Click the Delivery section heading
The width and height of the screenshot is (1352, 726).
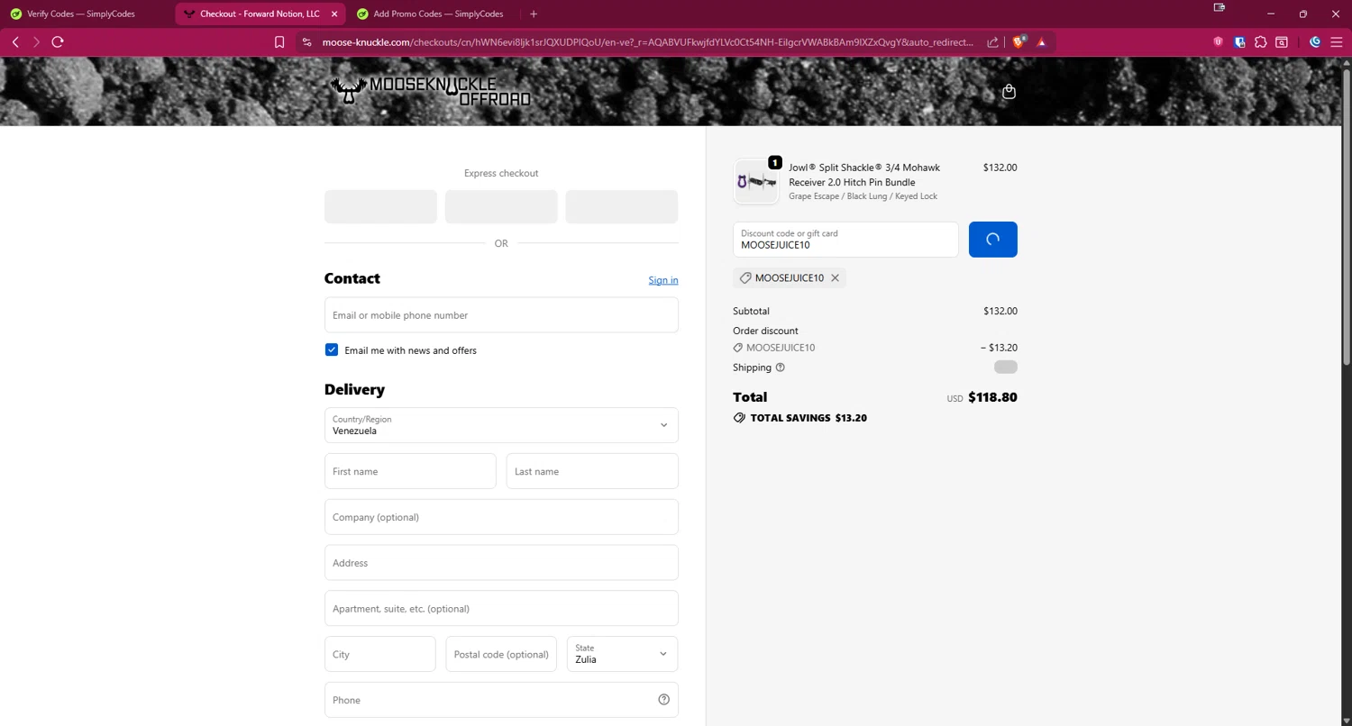click(x=354, y=390)
